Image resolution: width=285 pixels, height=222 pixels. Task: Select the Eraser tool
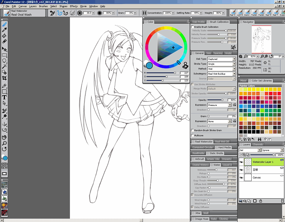tap(4, 42)
